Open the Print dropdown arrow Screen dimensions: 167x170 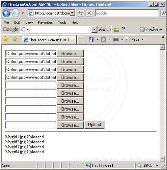click(x=122, y=39)
